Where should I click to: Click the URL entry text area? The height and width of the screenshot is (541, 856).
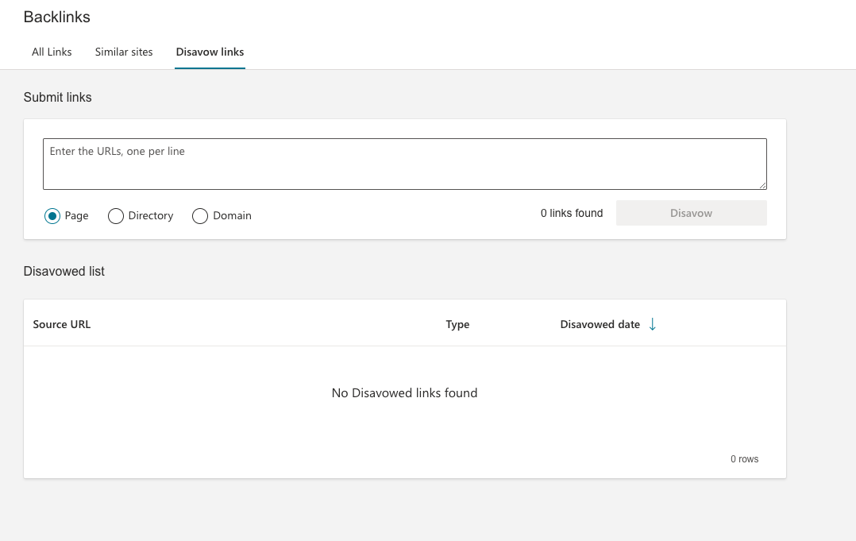click(x=405, y=164)
